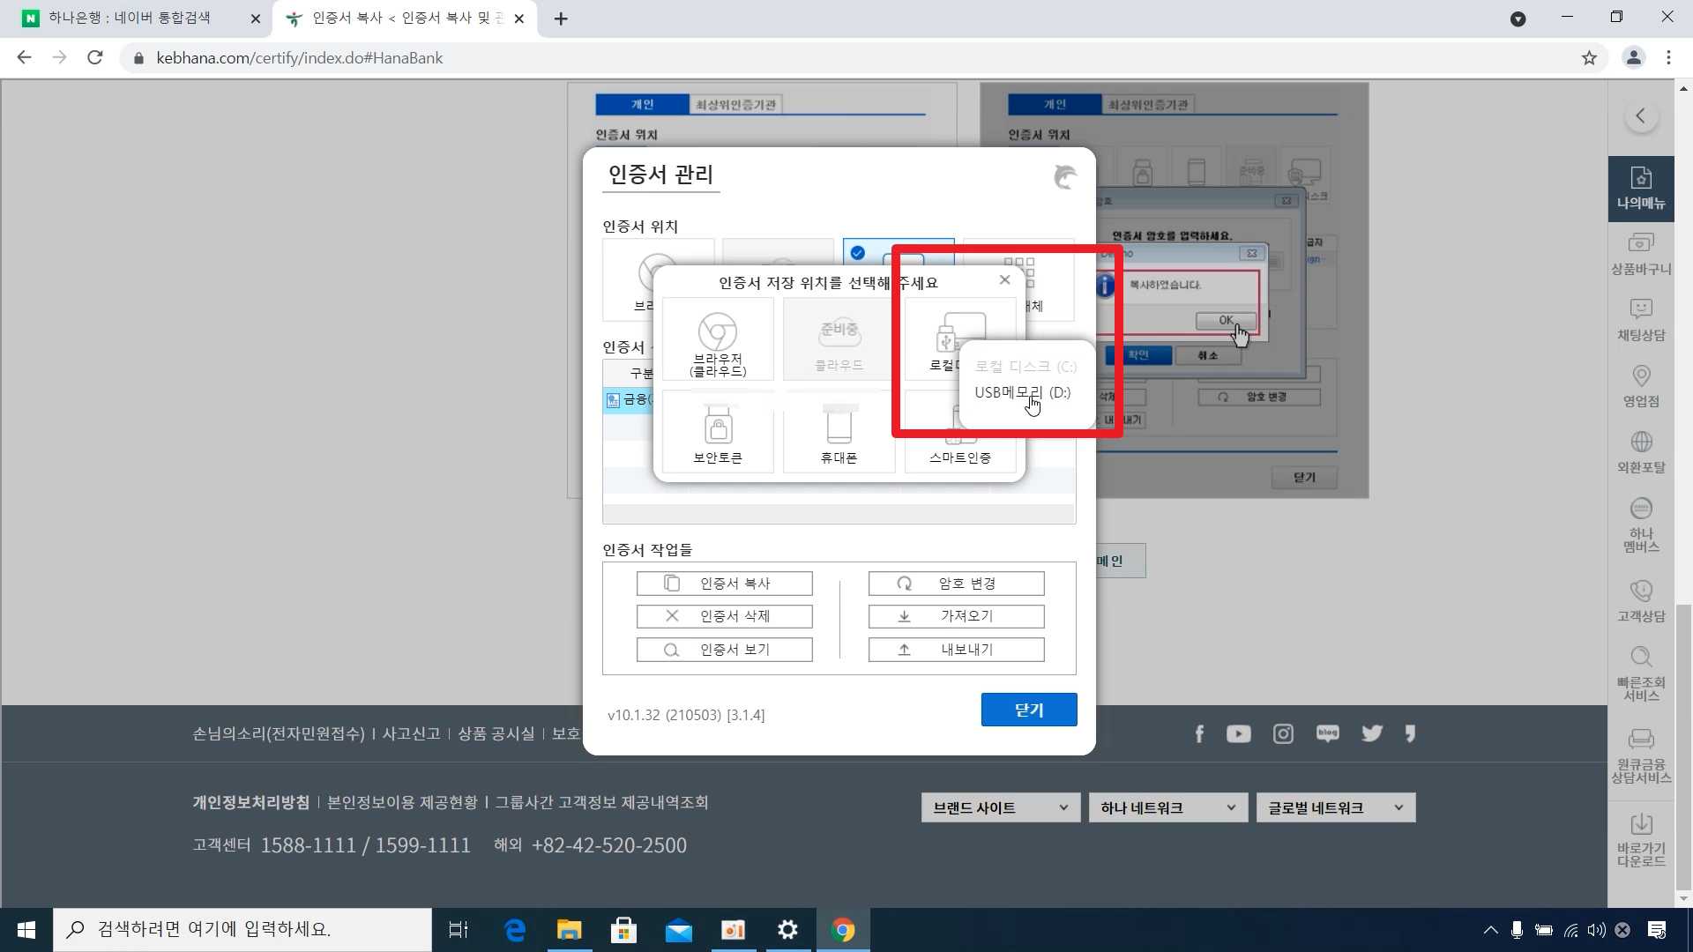1693x952 pixels.
Task: Click the Windows taskbar search box
Action: [242, 929]
